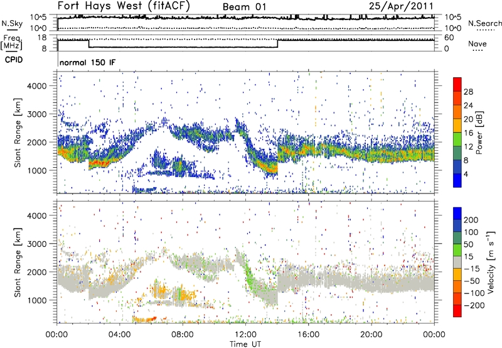Select the "-200" velocity colorbar label

474,305
